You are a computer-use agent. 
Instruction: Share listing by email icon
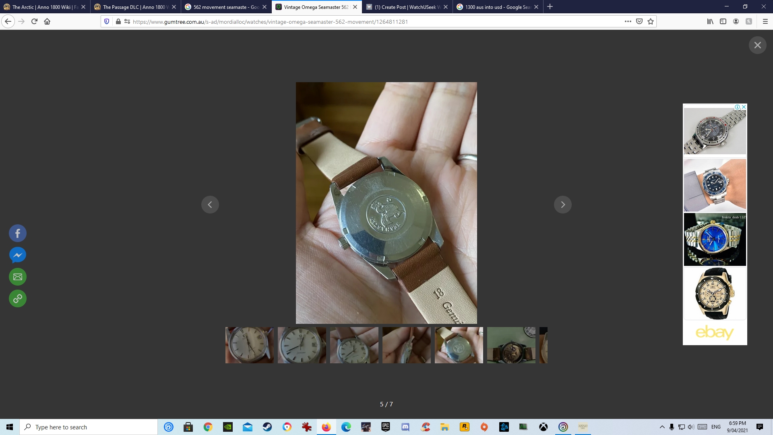tap(18, 277)
